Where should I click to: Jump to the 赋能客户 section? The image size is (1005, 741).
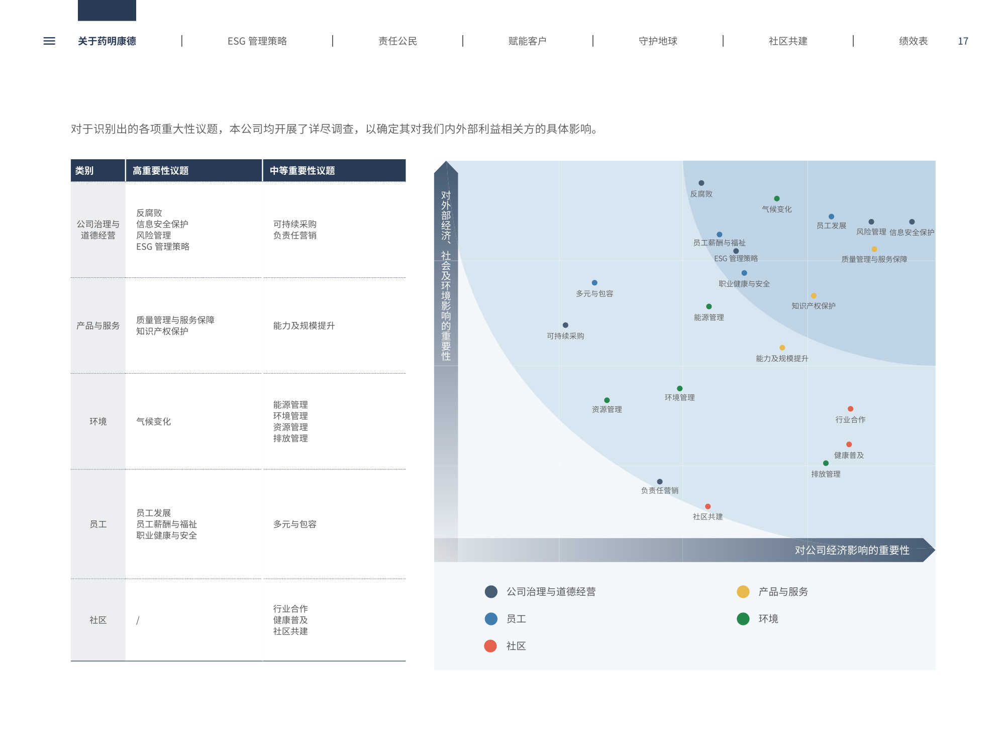pos(527,41)
